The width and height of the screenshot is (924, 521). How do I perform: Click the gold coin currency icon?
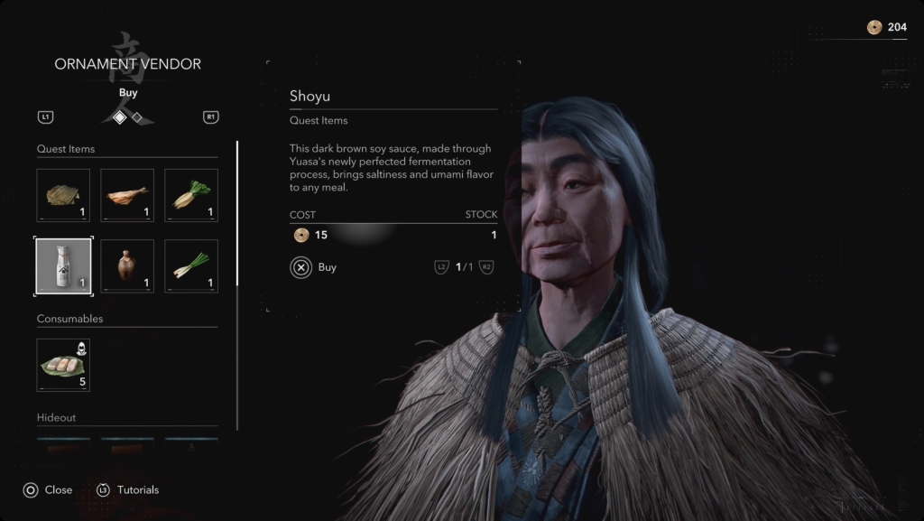click(874, 27)
